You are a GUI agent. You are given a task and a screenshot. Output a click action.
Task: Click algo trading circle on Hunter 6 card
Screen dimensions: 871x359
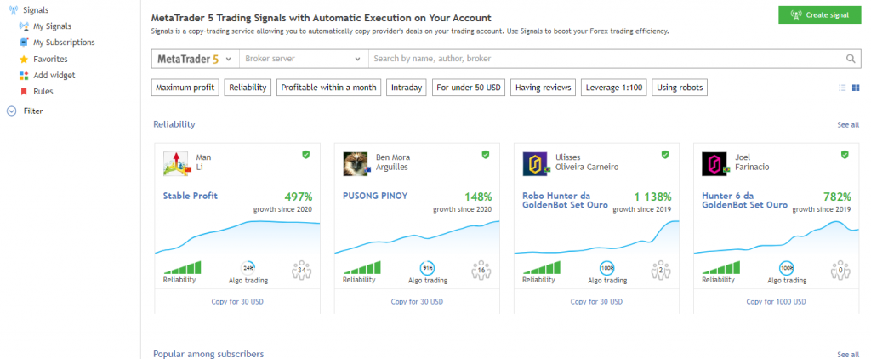(787, 268)
